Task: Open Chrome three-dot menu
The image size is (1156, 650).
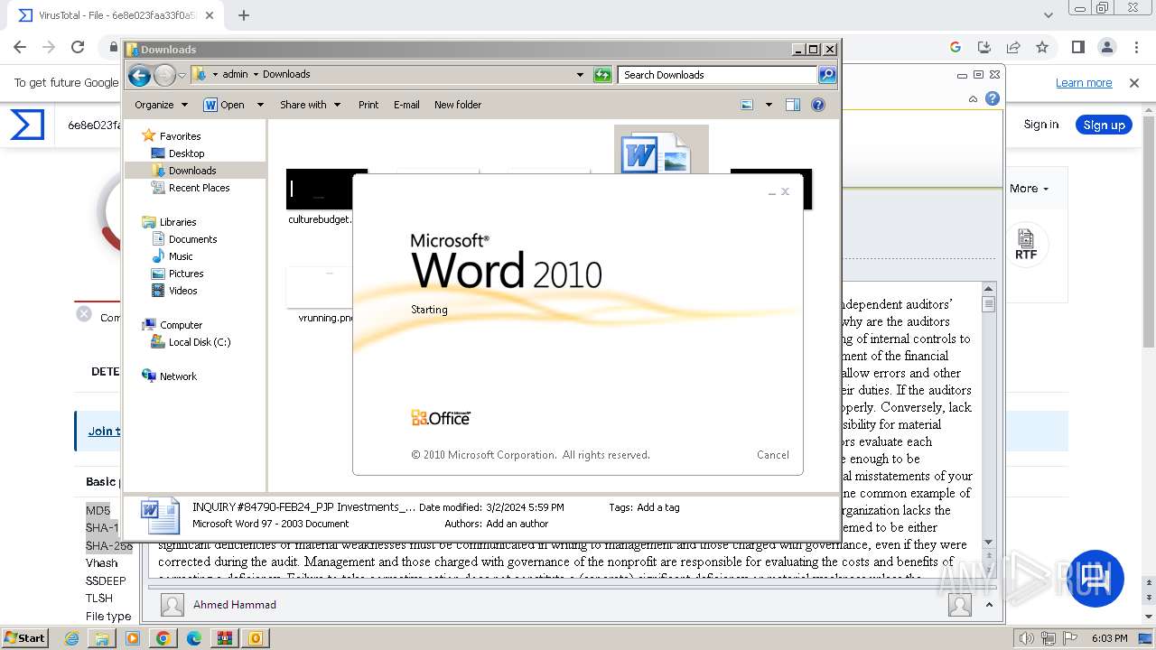Action: (x=1135, y=47)
